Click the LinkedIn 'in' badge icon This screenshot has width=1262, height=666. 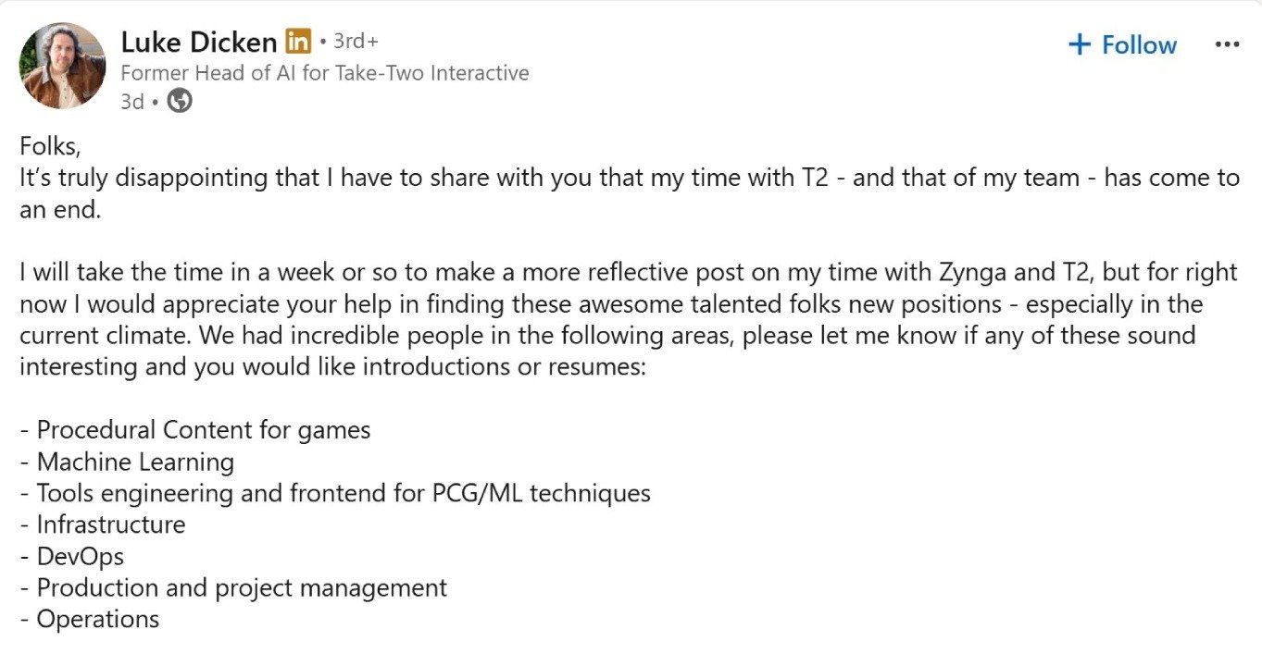[x=298, y=42]
